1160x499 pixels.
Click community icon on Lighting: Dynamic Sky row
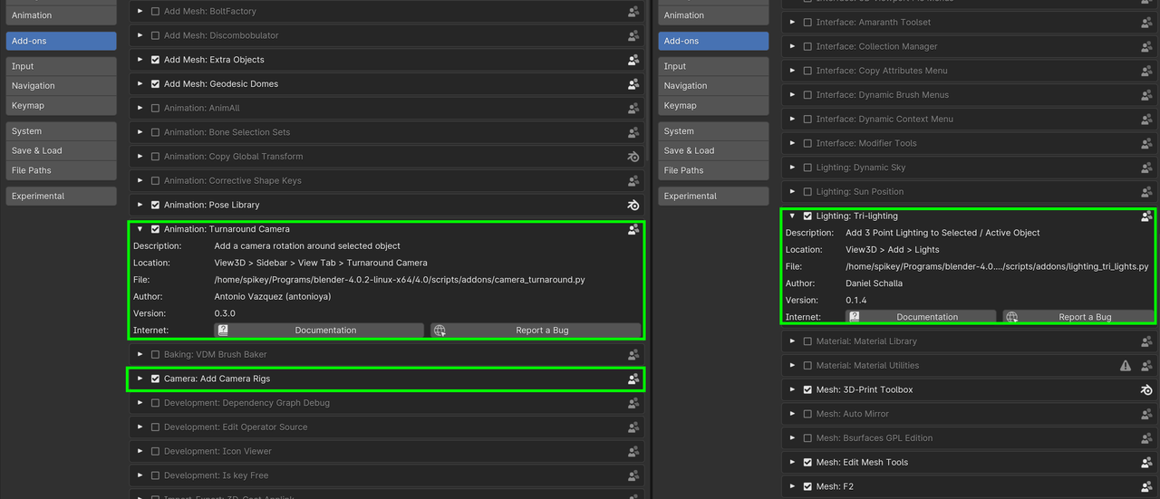pos(1146,168)
